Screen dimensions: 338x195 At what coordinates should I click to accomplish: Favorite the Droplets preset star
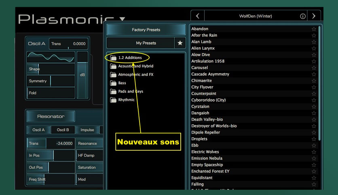(314, 139)
